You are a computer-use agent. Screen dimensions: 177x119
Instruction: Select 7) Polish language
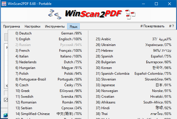click(x=48, y=74)
